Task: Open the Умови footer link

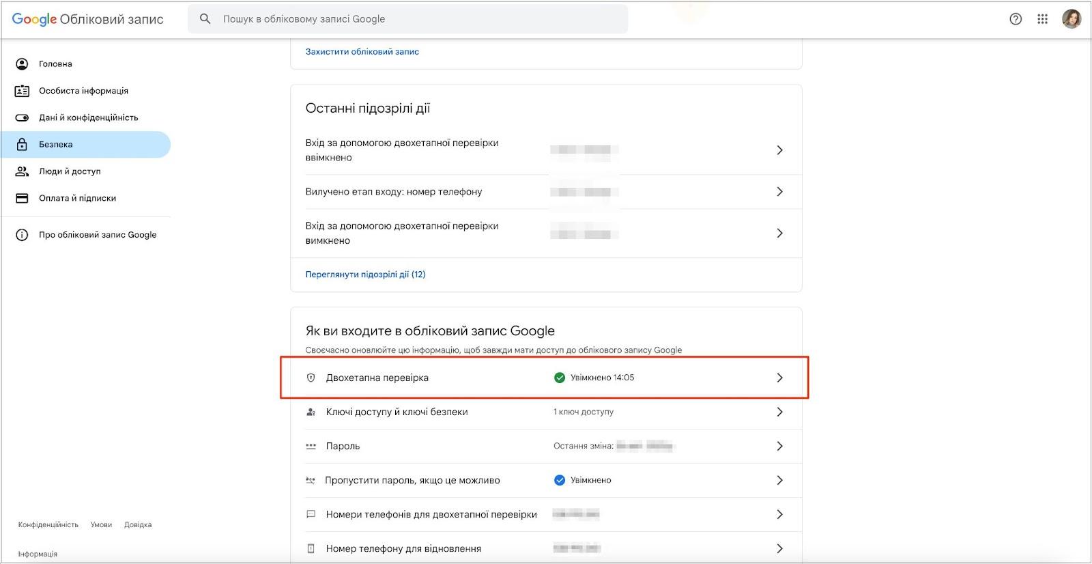Action: tap(101, 525)
